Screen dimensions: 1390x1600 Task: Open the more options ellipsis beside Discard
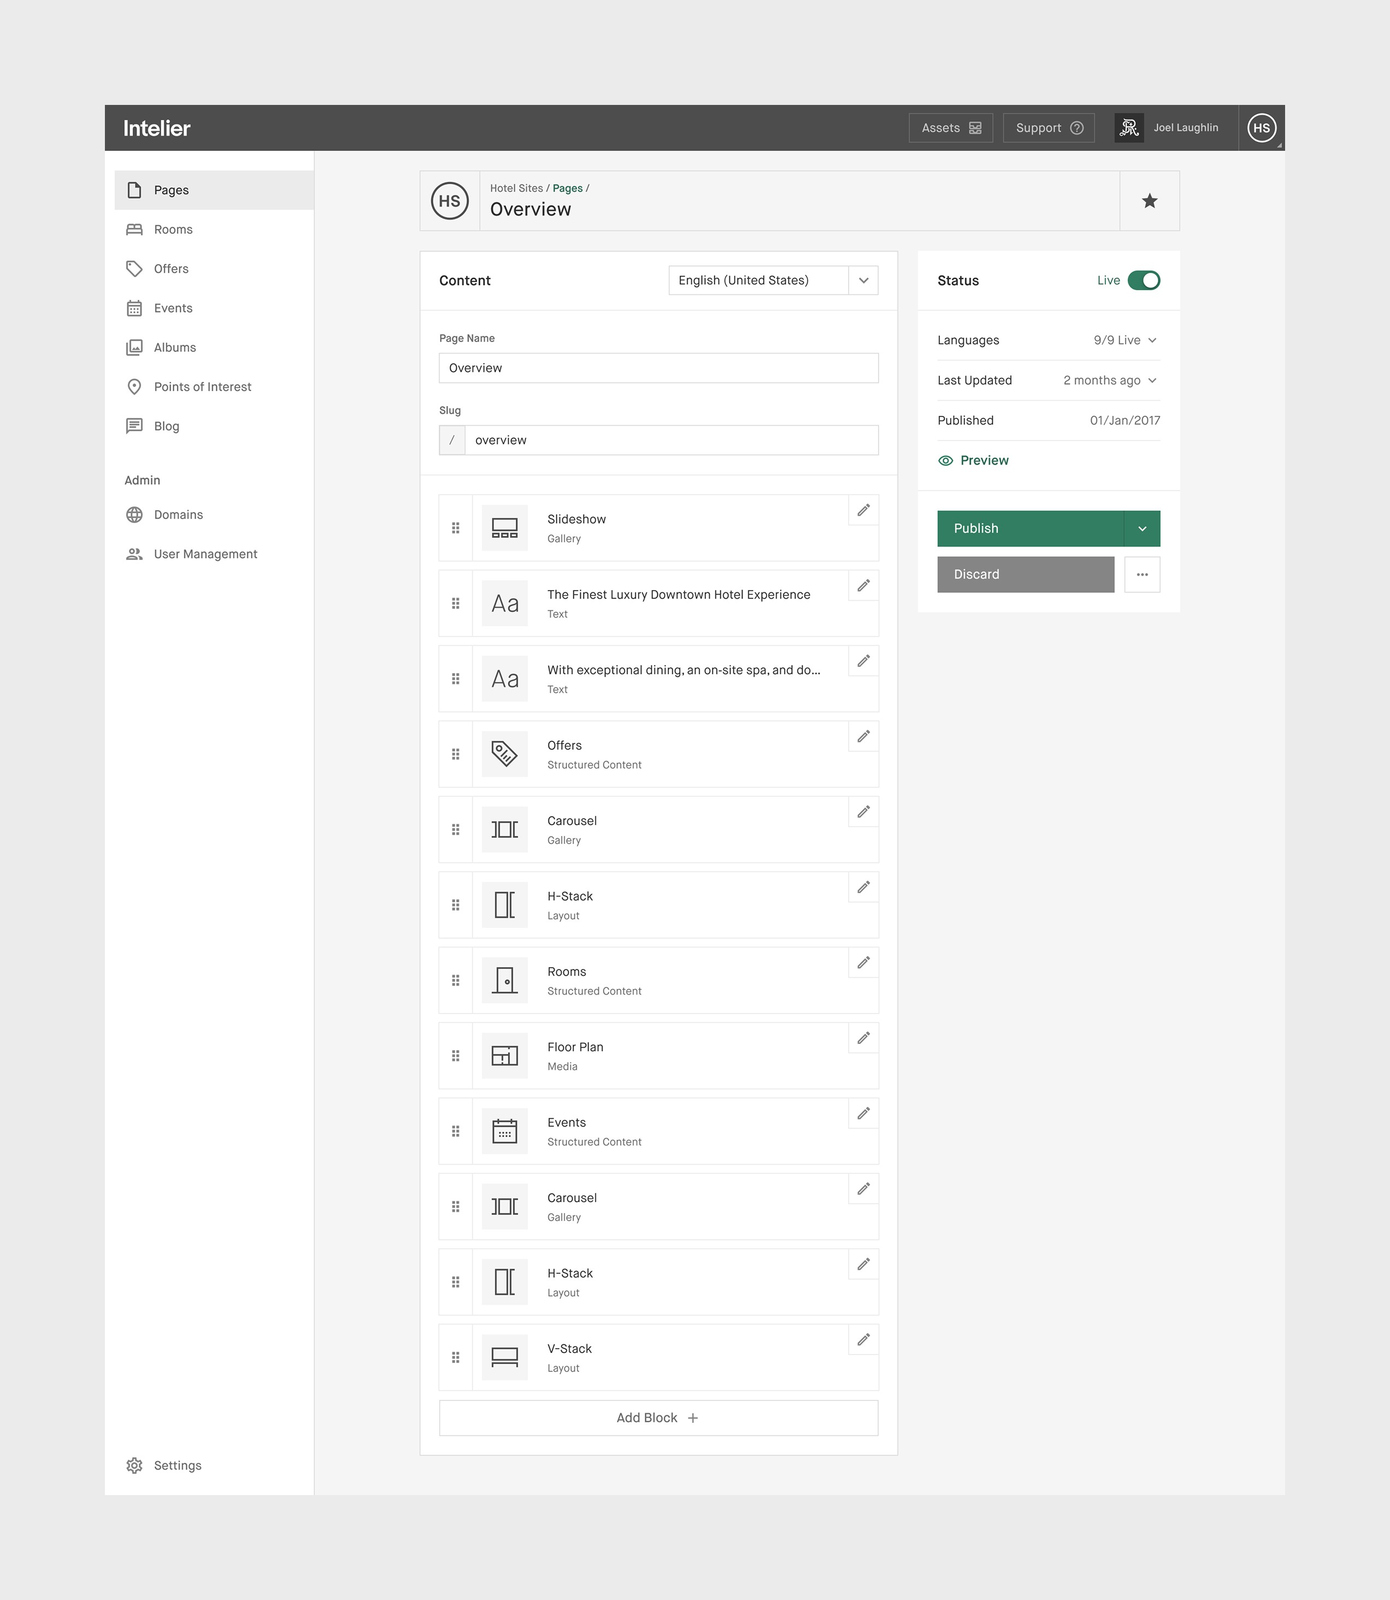pyautogui.click(x=1142, y=574)
